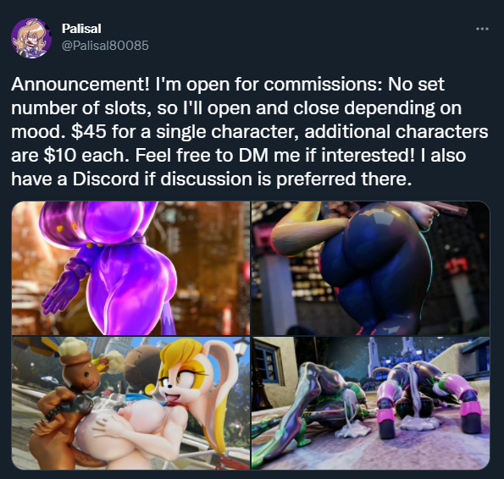
Task: Open the @Palisal80085 handle link
Action: point(105,45)
